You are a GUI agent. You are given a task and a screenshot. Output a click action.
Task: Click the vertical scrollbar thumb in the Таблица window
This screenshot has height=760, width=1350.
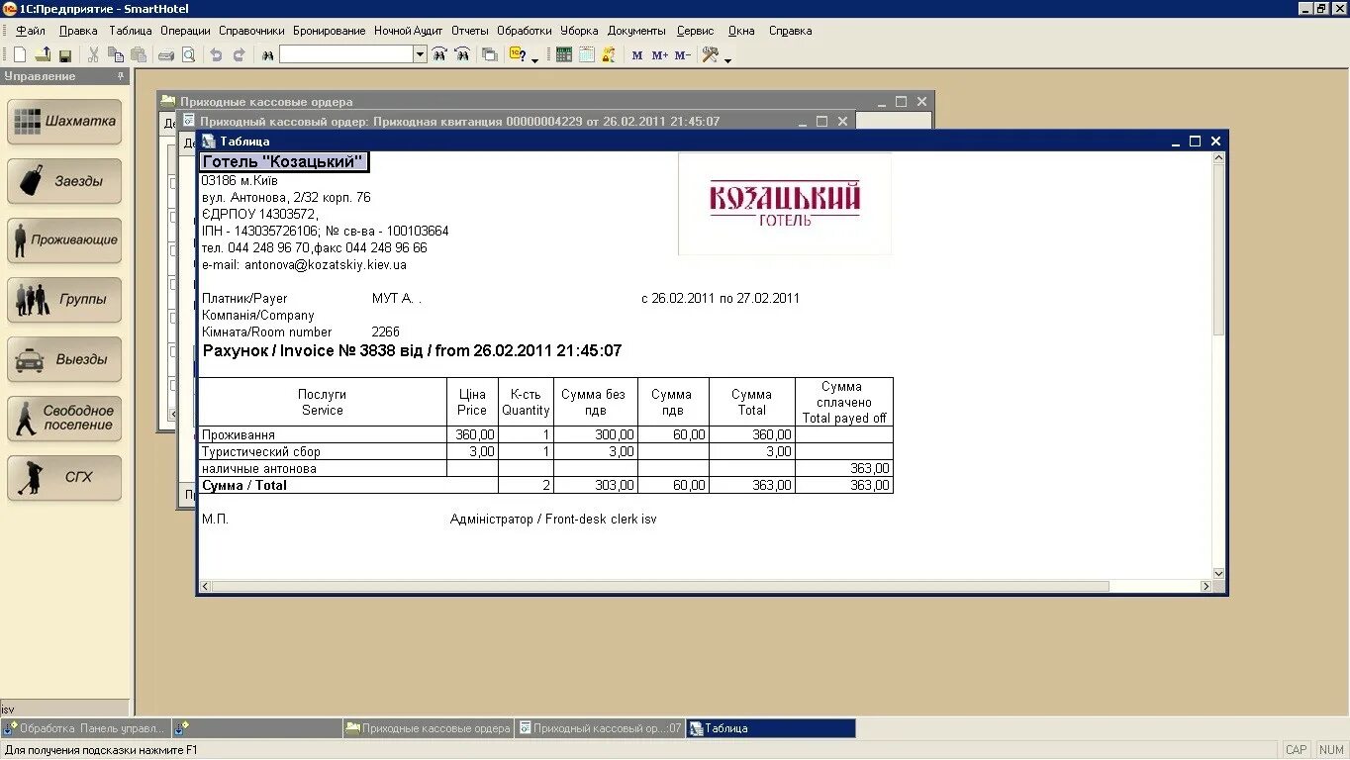click(x=1218, y=247)
